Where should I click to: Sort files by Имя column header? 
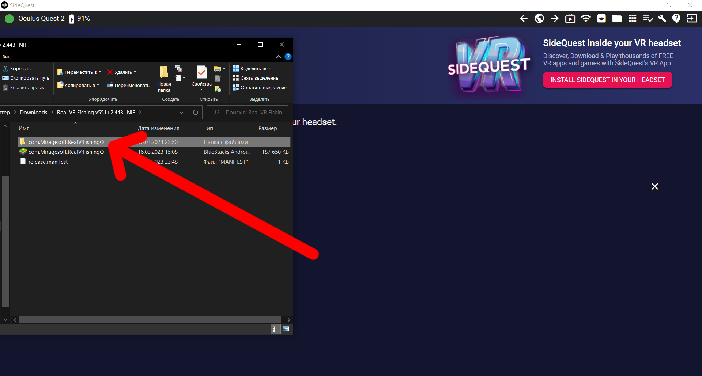(x=76, y=128)
